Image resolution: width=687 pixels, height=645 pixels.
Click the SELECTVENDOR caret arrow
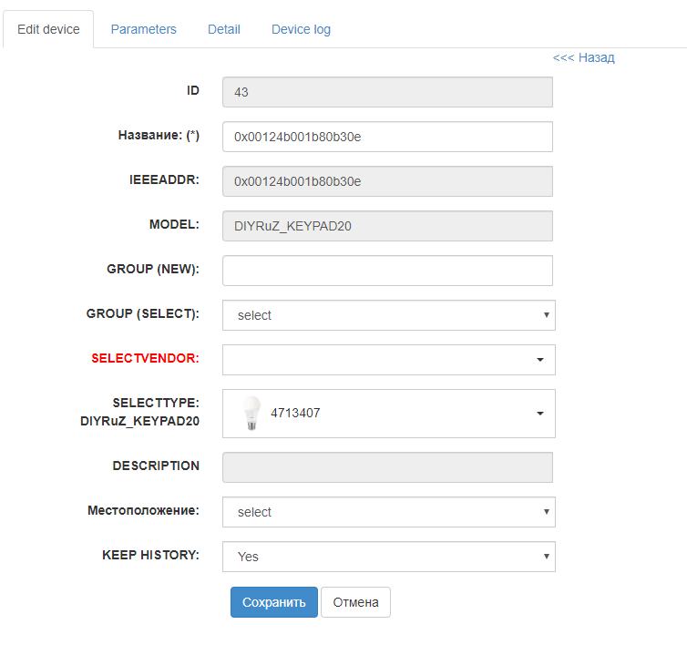pos(540,360)
